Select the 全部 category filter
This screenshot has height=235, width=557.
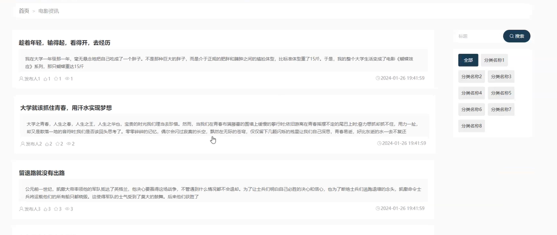pos(468,60)
